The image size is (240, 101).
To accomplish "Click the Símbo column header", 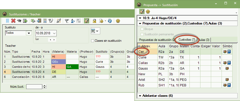I will pos(227,46).
